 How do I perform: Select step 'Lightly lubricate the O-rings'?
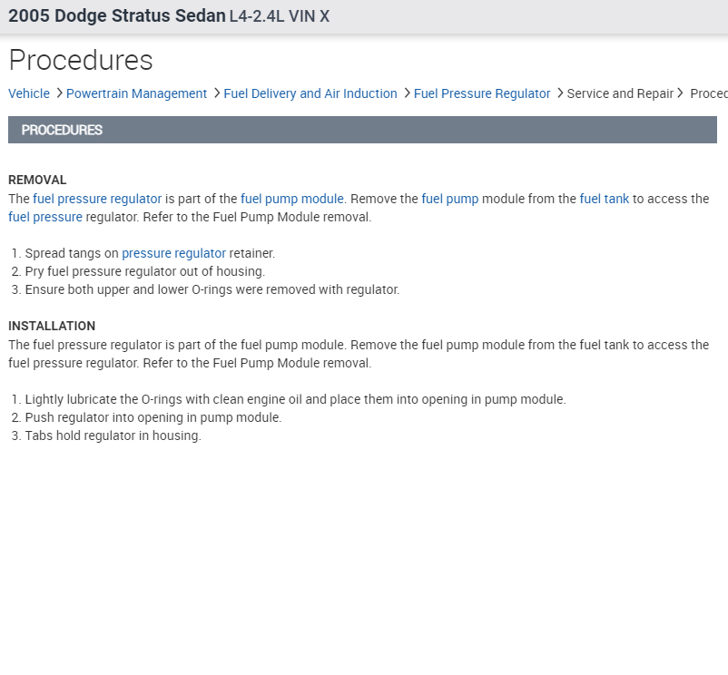tap(295, 399)
